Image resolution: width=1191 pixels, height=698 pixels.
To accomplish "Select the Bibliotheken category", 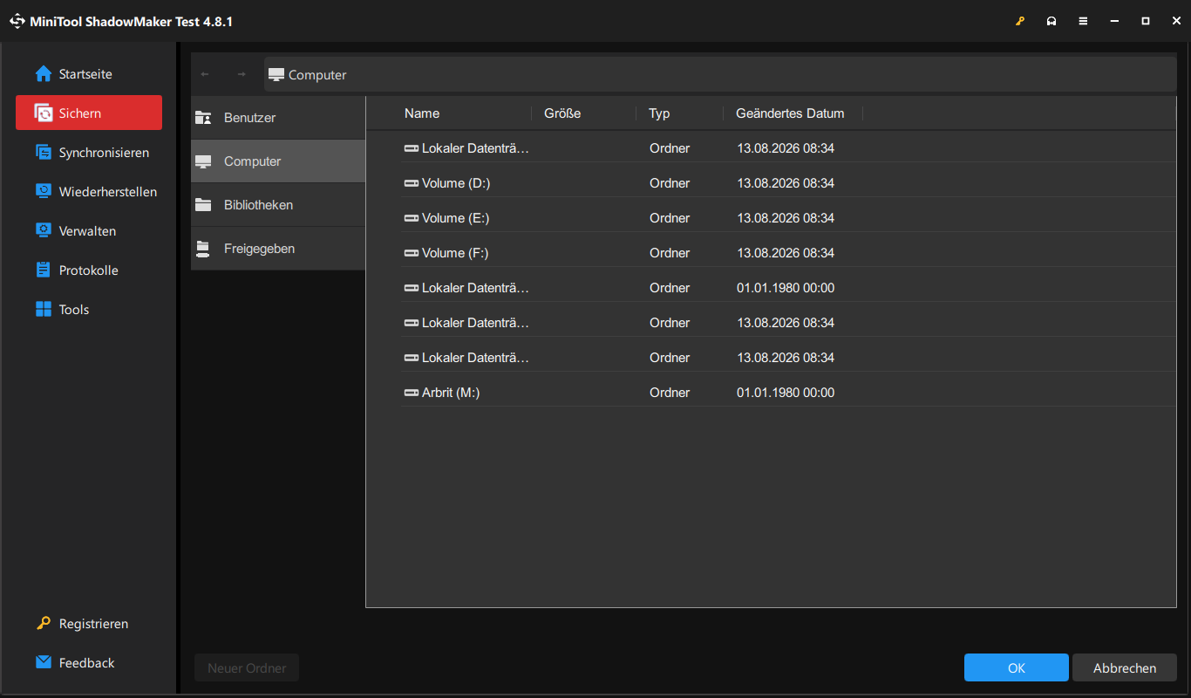I will [x=278, y=205].
